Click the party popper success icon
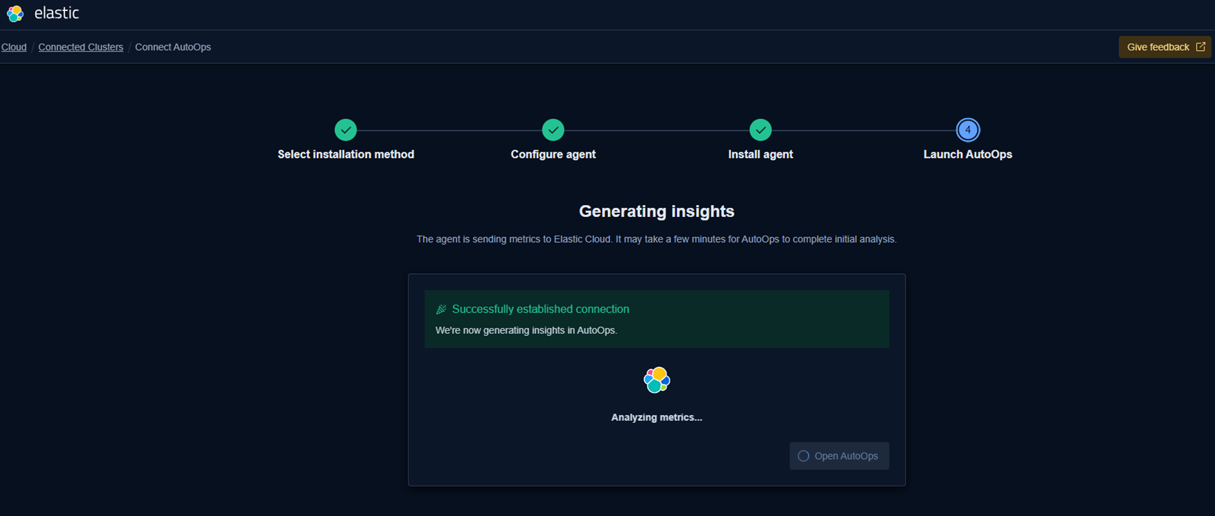The height and width of the screenshot is (516, 1215). click(x=441, y=309)
